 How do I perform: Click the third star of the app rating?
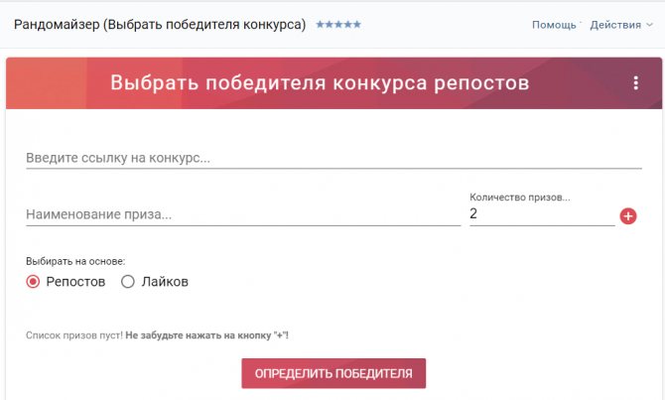point(338,24)
